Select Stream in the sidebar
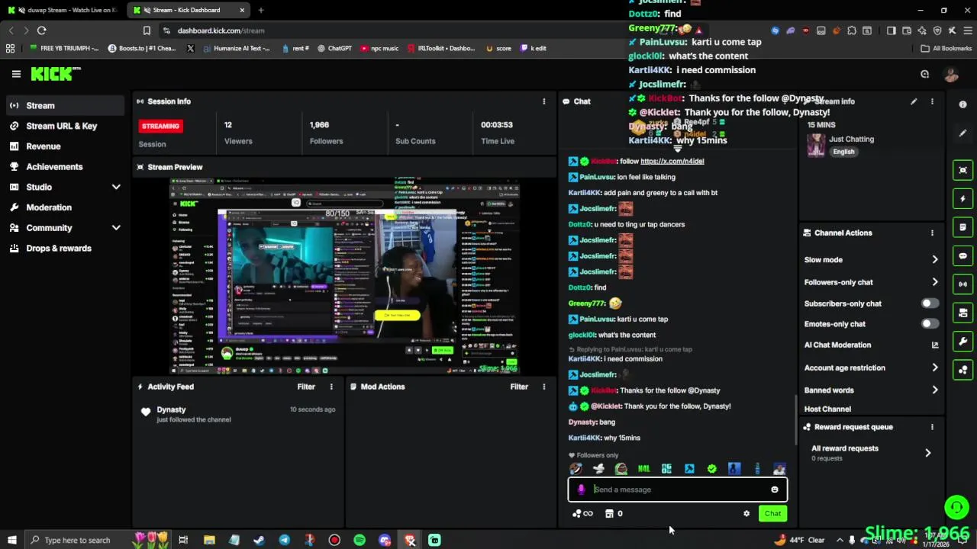Image resolution: width=977 pixels, height=549 pixels. (64, 106)
